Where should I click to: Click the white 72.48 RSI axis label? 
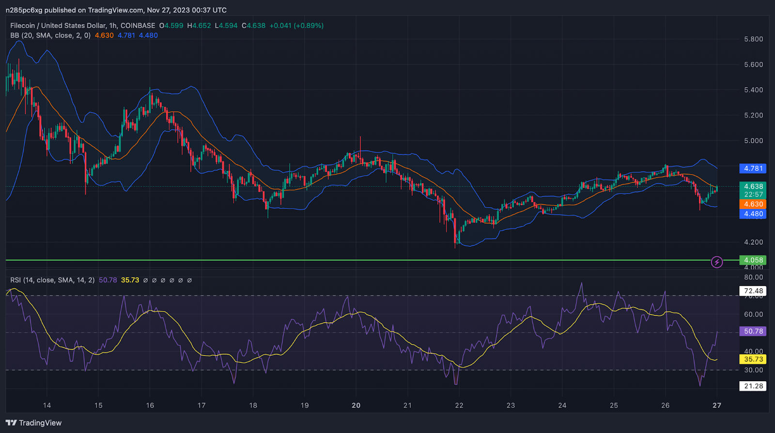[753, 291]
